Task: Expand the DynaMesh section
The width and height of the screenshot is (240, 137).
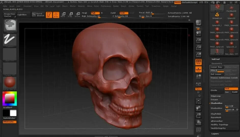Action: pos(216,117)
